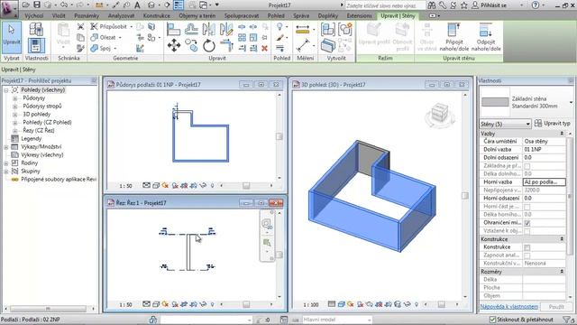Toggle Stisknout & přetáhnout checkbox
577x325 pixels.
pos(492,320)
